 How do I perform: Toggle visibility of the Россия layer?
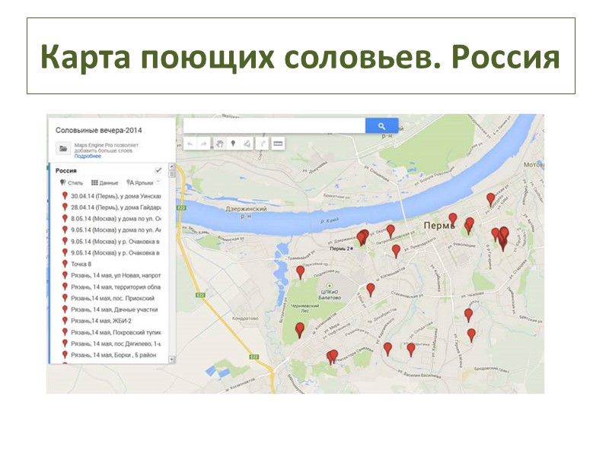point(158,170)
